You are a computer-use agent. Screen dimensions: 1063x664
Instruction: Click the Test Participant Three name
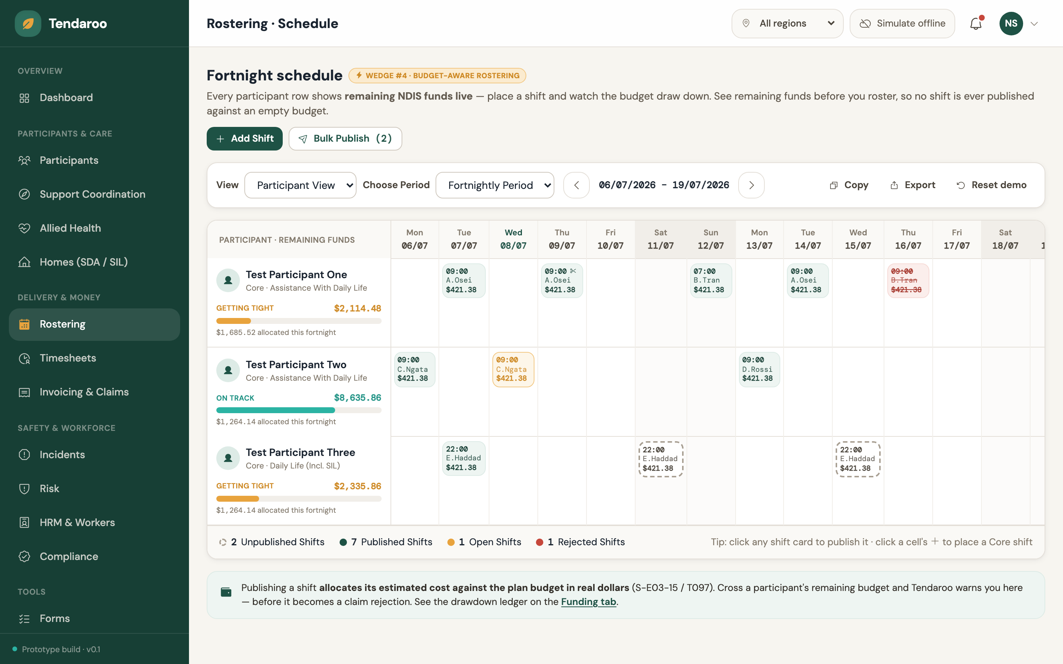pos(300,452)
